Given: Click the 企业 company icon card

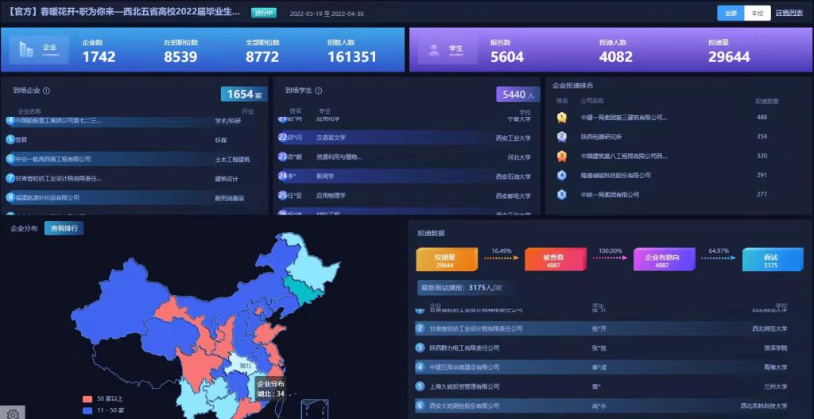Looking at the screenshot, I should pyautogui.click(x=39, y=50).
